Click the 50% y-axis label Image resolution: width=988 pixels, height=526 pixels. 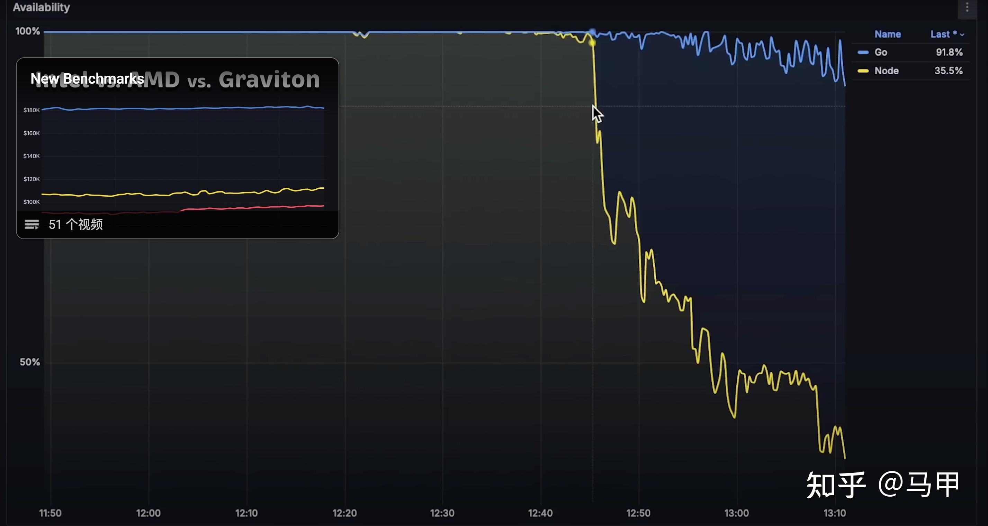coord(29,362)
